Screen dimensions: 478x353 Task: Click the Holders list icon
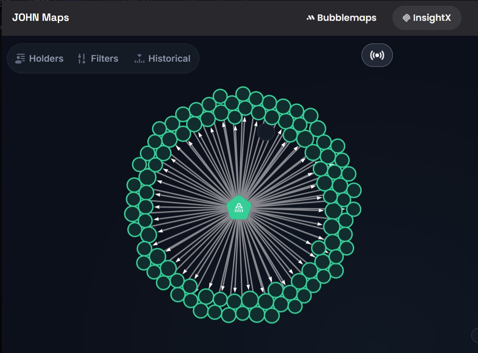pos(20,59)
